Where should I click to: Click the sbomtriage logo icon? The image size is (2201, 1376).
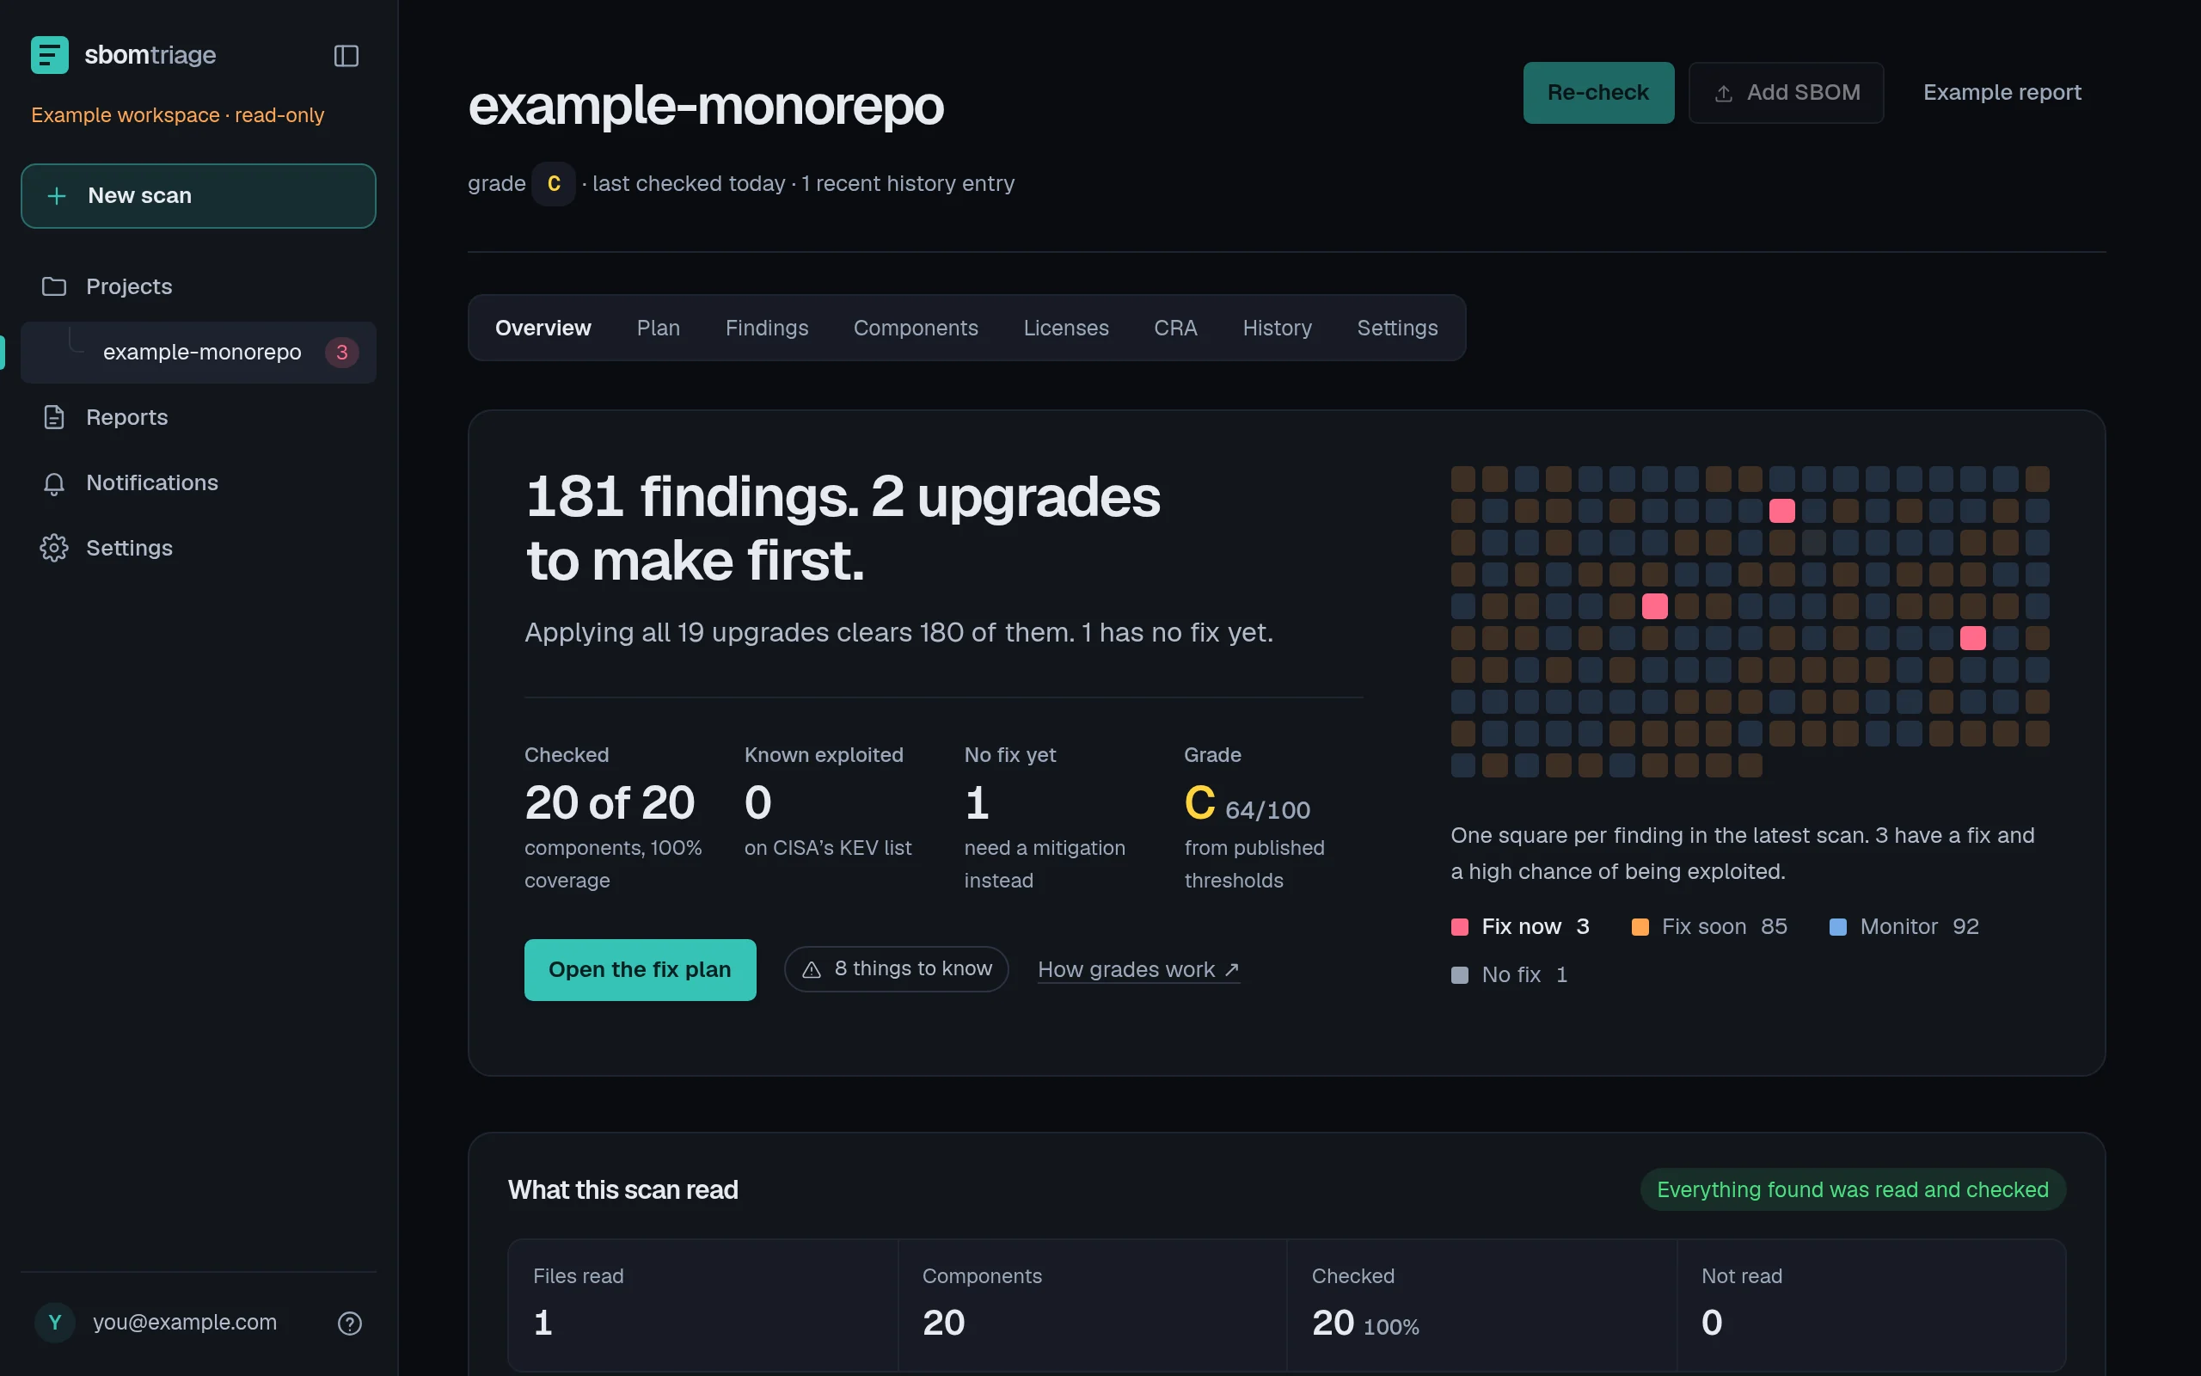pyautogui.click(x=49, y=54)
